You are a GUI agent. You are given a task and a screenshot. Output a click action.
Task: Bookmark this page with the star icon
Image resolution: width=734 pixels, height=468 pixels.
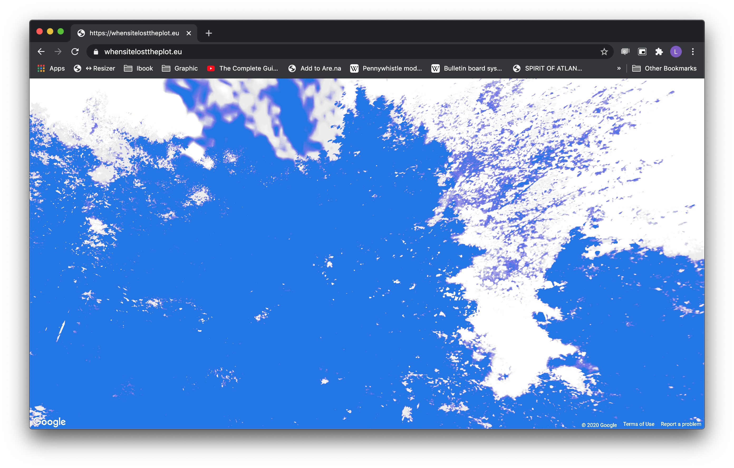(604, 52)
